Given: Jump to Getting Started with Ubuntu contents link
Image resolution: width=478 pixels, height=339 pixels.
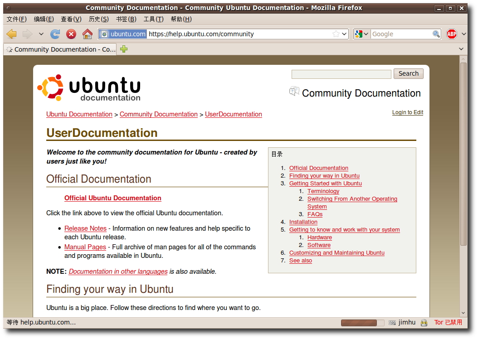Looking at the screenshot, I should [326, 184].
